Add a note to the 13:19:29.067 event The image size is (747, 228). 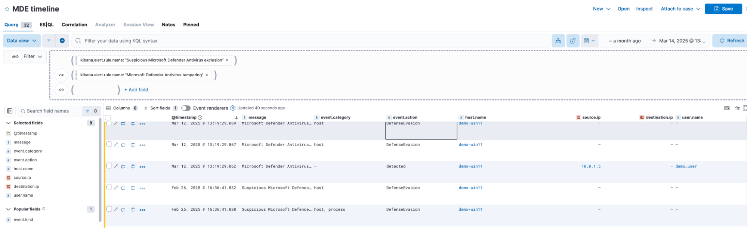123,145
